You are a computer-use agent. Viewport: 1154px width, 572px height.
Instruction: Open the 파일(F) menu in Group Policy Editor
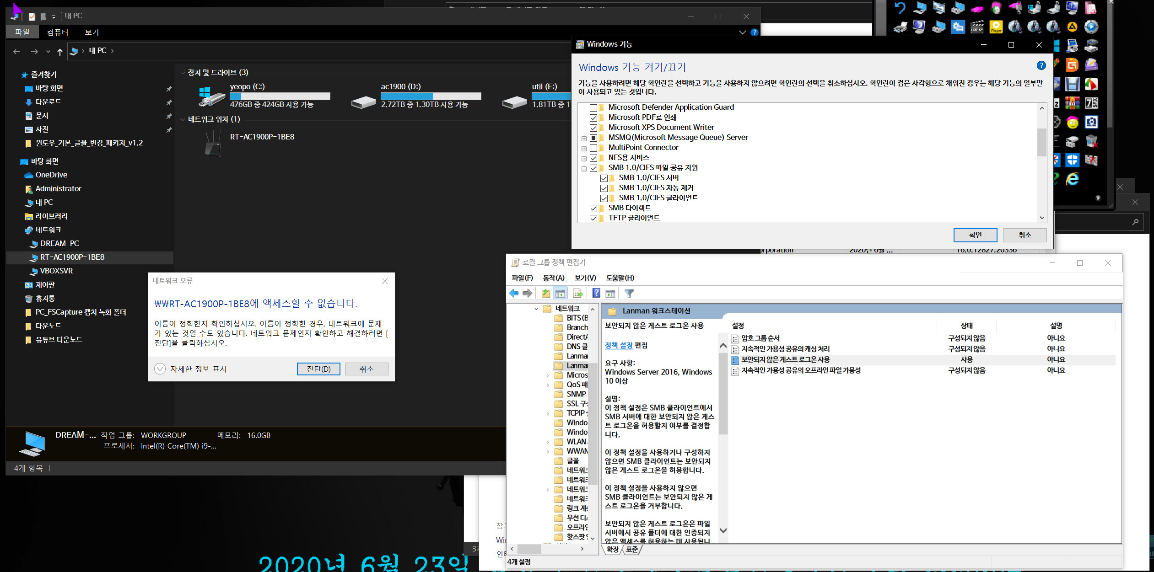522,278
